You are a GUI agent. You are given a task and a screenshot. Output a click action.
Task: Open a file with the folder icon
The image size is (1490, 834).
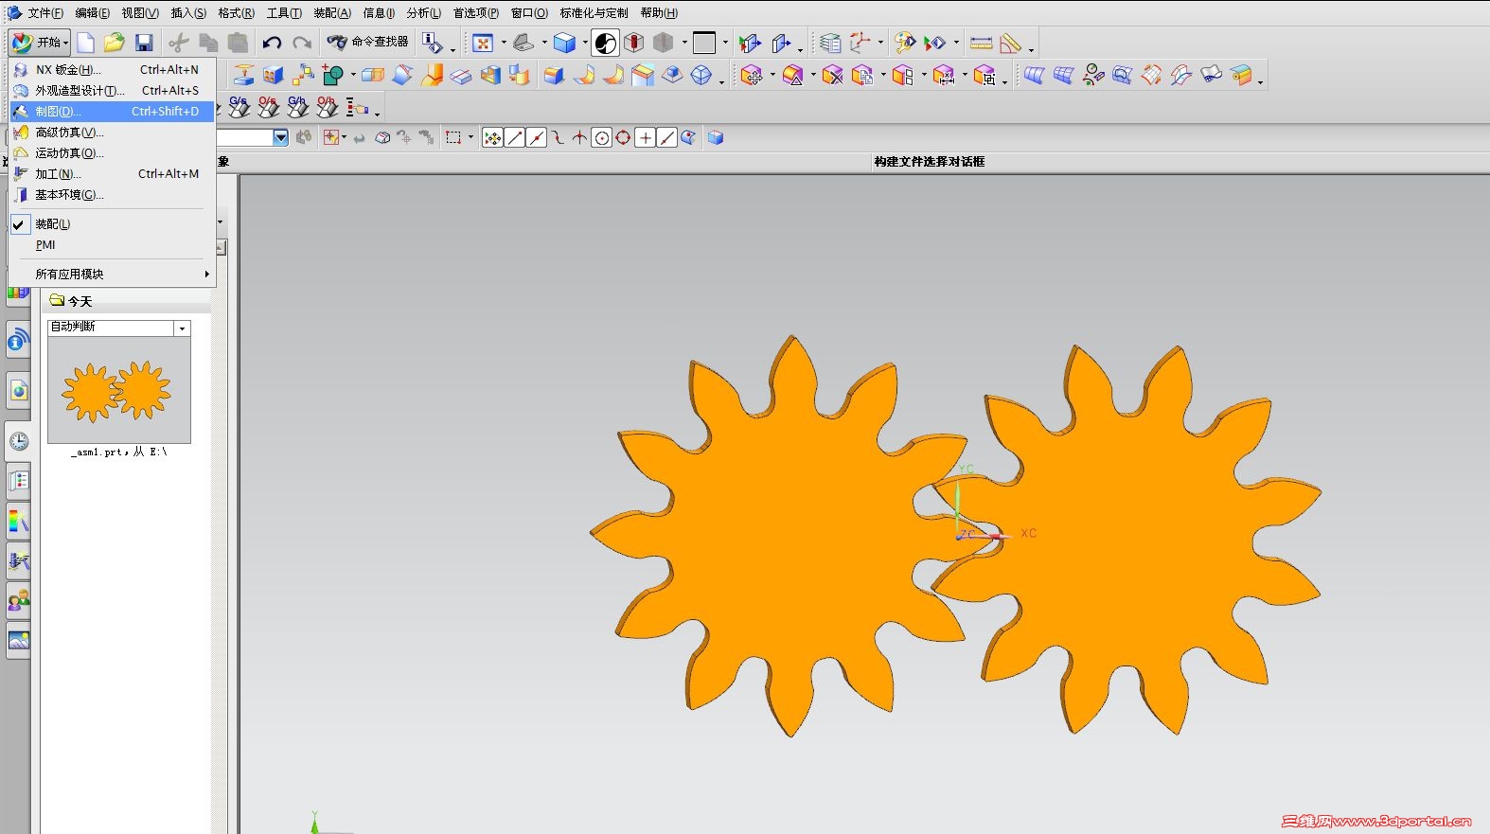pyautogui.click(x=115, y=43)
